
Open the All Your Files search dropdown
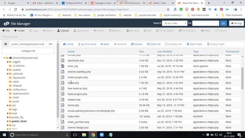click(x=175, y=23)
